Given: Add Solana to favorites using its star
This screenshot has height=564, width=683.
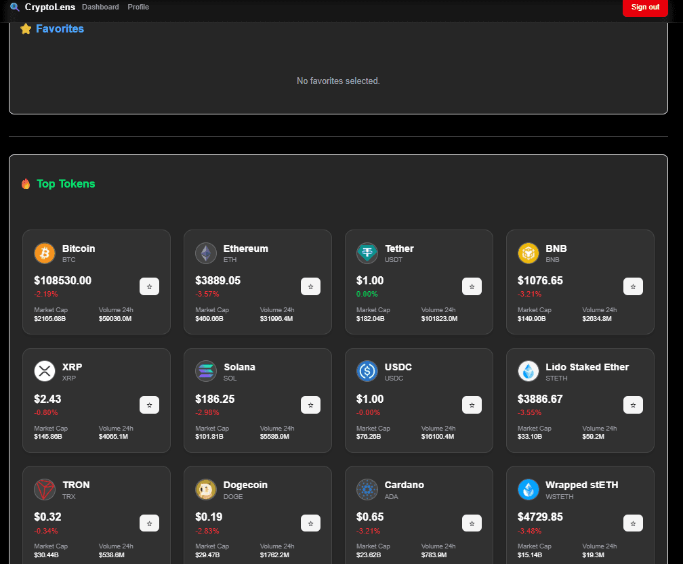Looking at the screenshot, I should (310, 405).
